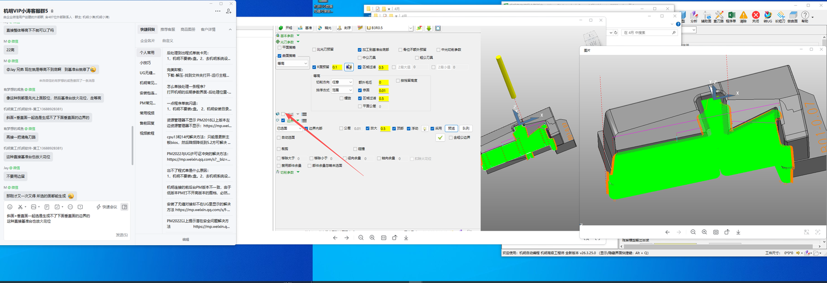Open the 商品图册 tab
Image resolution: width=827 pixels, height=283 pixels.
pyautogui.click(x=188, y=29)
